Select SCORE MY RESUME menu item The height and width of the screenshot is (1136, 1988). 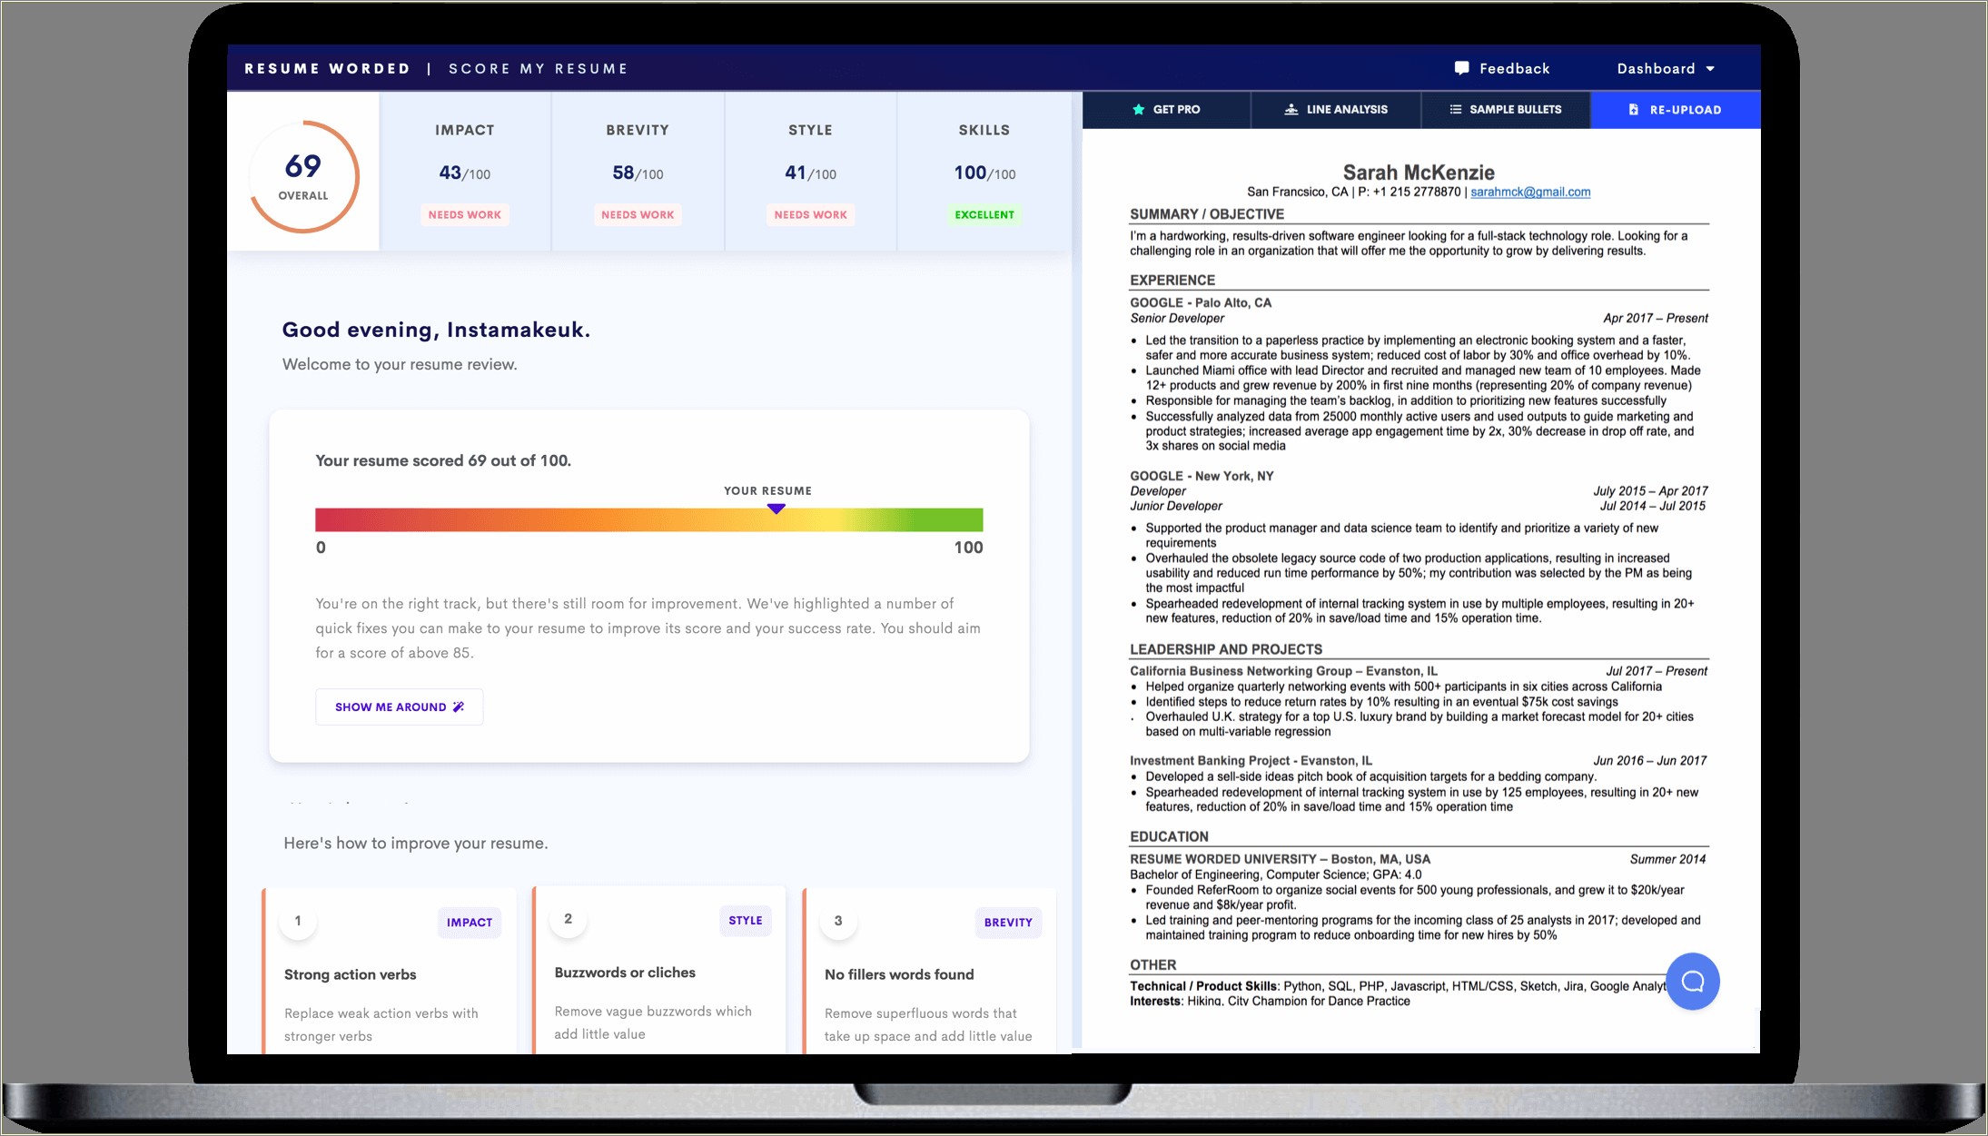pyautogui.click(x=539, y=68)
